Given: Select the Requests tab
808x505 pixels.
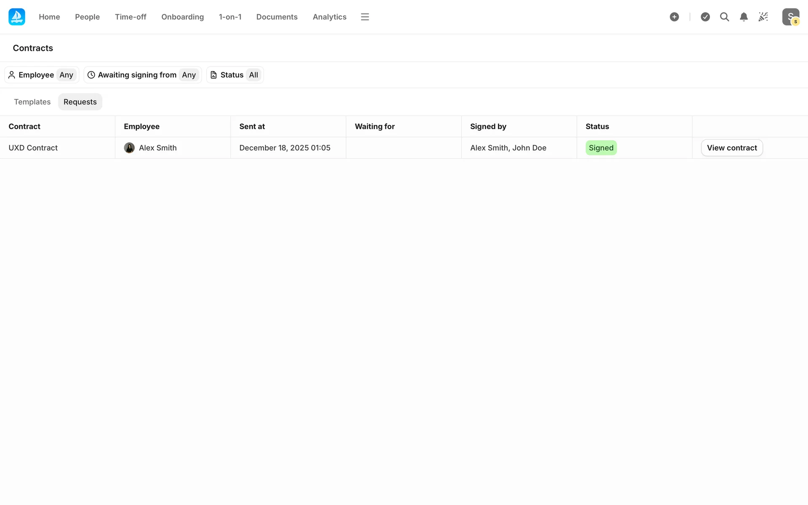Looking at the screenshot, I should click(80, 102).
